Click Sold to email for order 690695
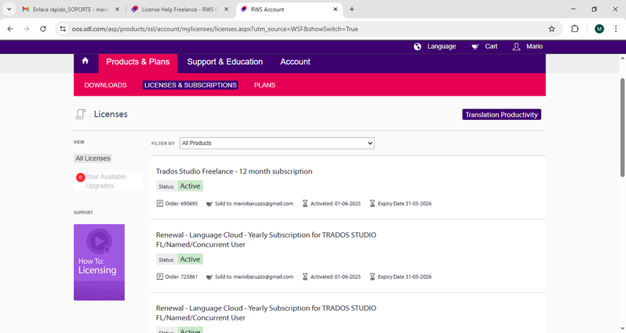Image resolution: width=626 pixels, height=333 pixels. point(254,204)
